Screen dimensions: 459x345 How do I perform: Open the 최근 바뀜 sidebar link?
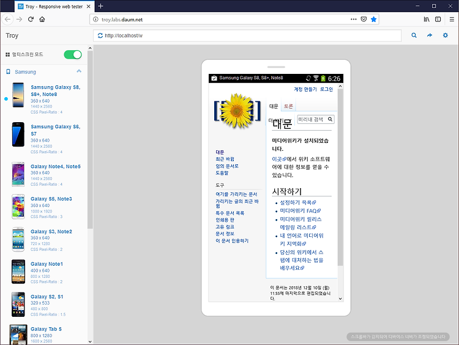click(225, 159)
